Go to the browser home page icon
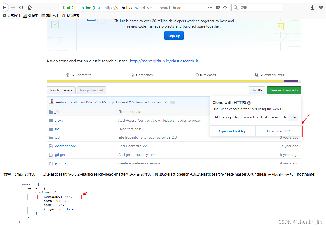The width and height of the screenshot is (326, 227). pos(30,8)
